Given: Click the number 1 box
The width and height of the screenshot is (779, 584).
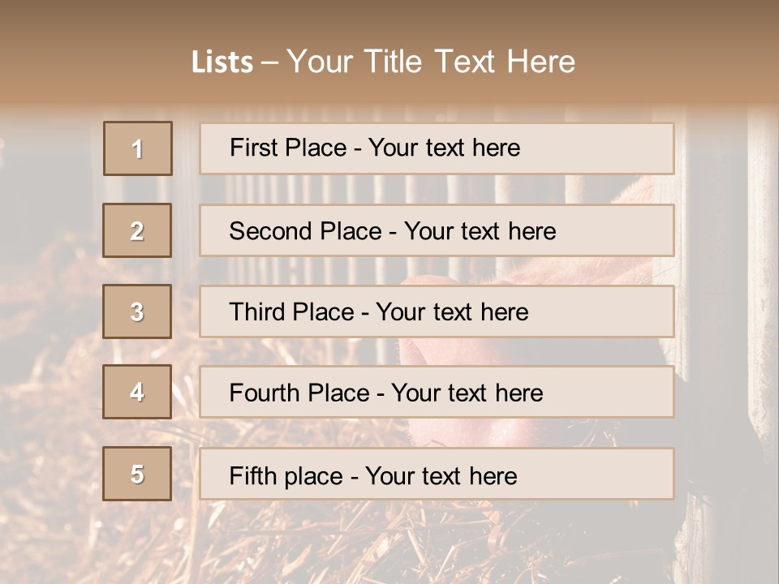Looking at the screenshot, I should coord(138,148).
